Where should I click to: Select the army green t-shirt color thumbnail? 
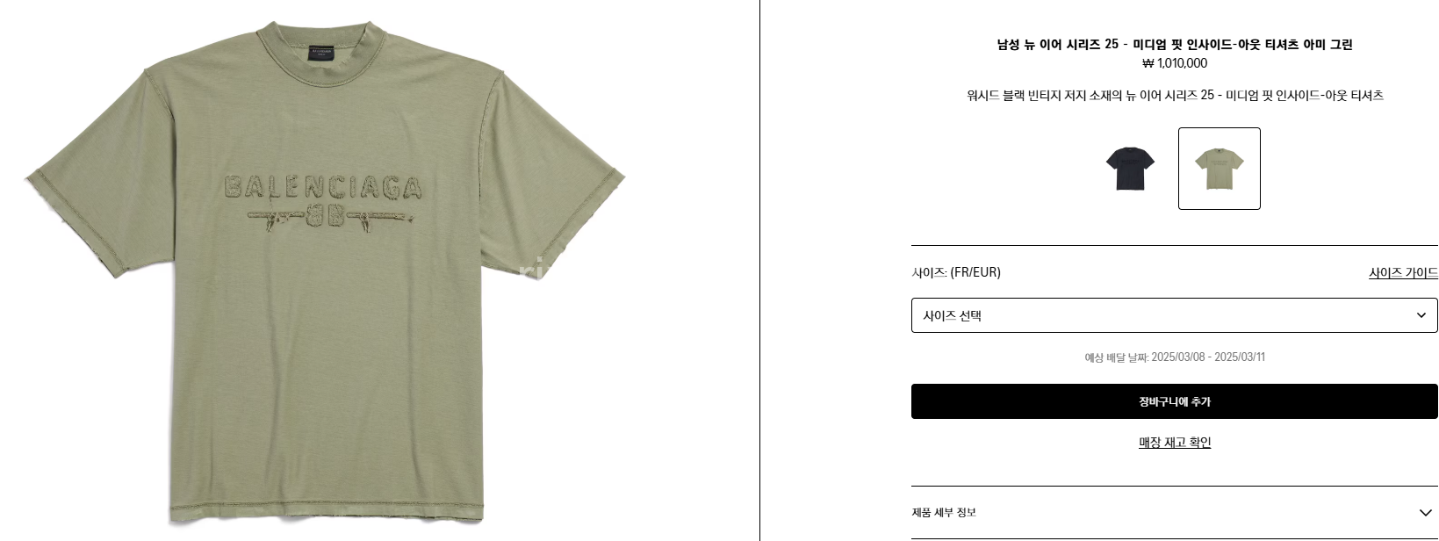[1219, 169]
